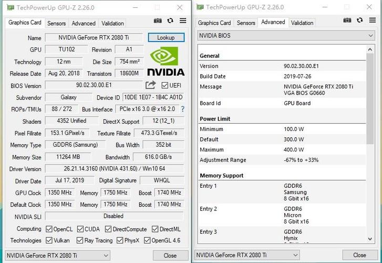382x263 pixels.
Task: Toggle the DirectML checkbox
Action: (x=155, y=229)
